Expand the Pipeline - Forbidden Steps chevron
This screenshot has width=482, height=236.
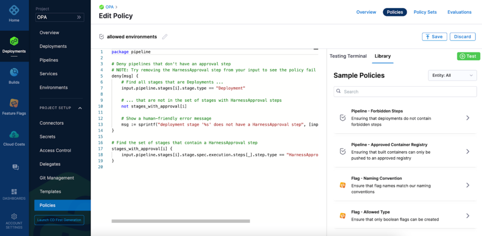click(x=467, y=118)
